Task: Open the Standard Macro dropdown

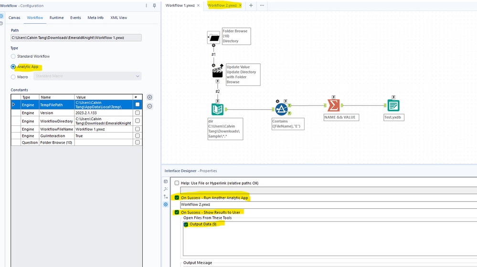Action: [x=87, y=76]
